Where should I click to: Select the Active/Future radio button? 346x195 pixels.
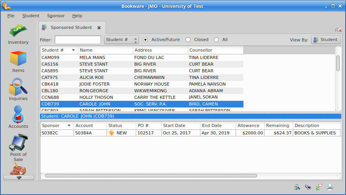[146, 39]
